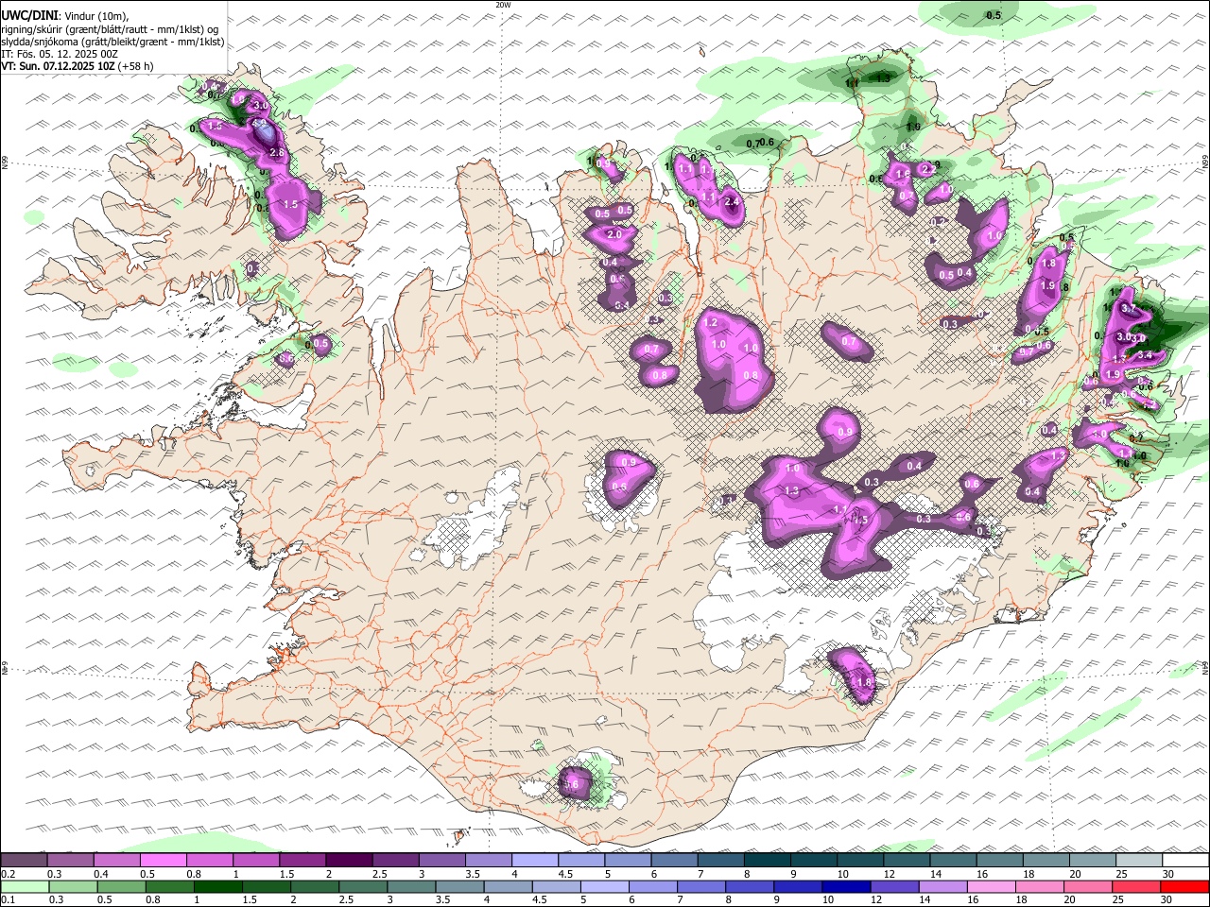Click the '20W' longitude label at the top edge
1210x907 pixels.
pos(503,5)
